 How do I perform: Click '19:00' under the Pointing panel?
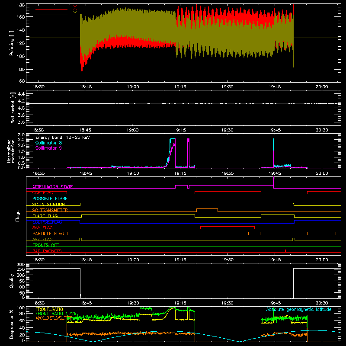[133, 87]
